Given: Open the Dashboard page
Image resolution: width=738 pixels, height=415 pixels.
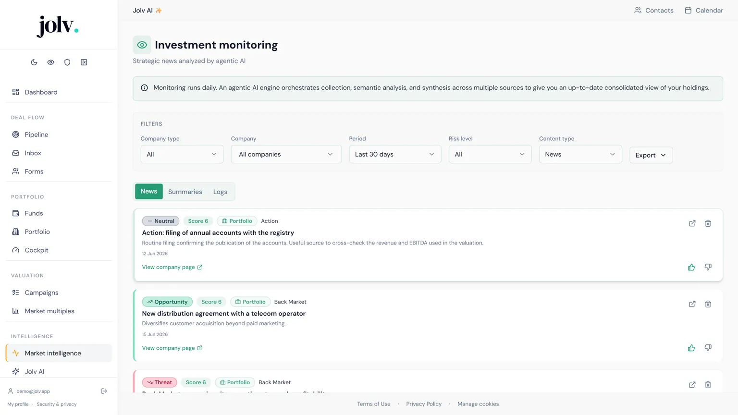Looking at the screenshot, I should pyautogui.click(x=59, y=92).
